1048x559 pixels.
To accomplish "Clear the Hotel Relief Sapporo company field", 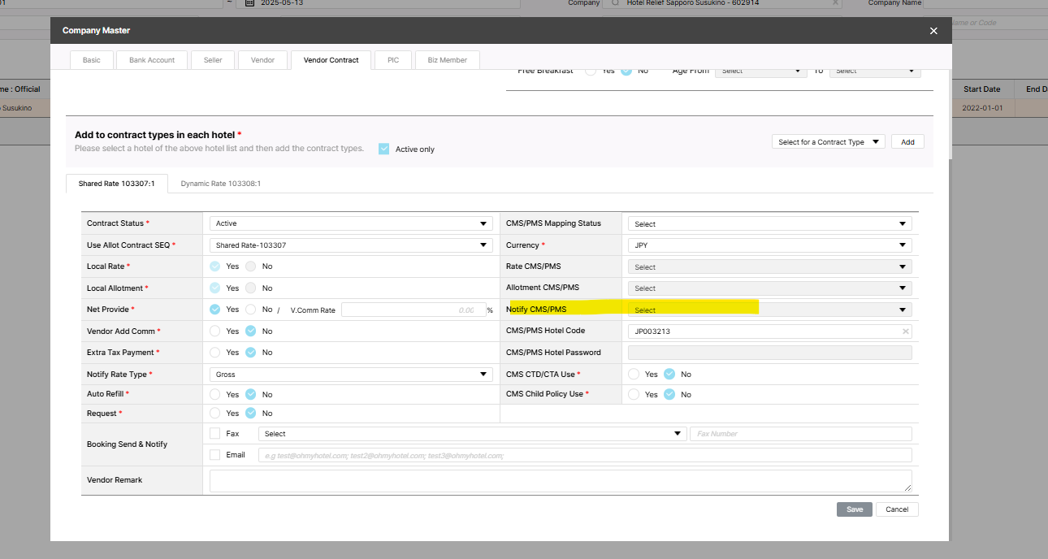I will pyautogui.click(x=835, y=3).
